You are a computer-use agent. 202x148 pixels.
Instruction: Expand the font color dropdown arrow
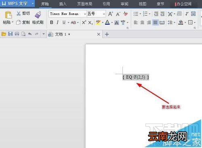click(x=112, y=23)
